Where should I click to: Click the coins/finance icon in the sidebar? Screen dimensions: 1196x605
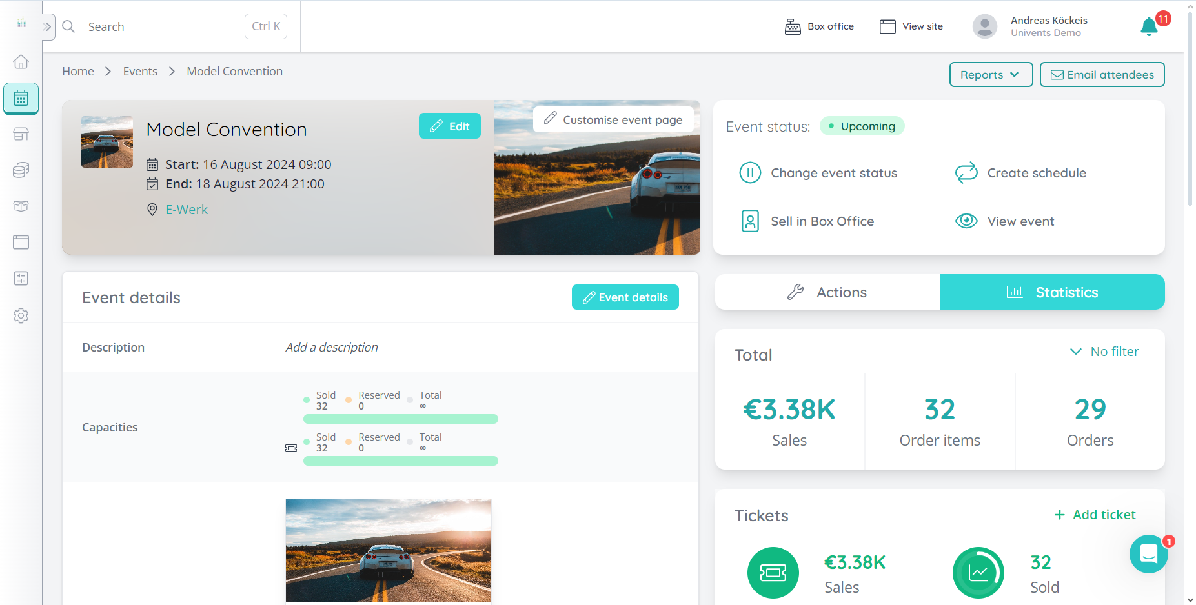pyautogui.click(x=21, y=170)
